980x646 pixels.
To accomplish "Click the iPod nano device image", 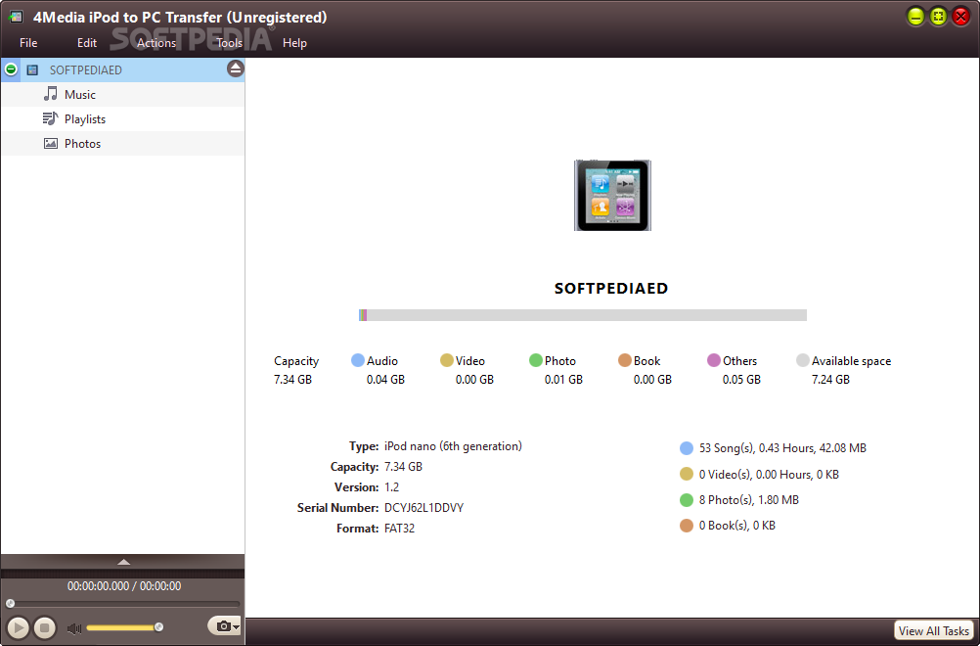I will click(x=612, y=196).
